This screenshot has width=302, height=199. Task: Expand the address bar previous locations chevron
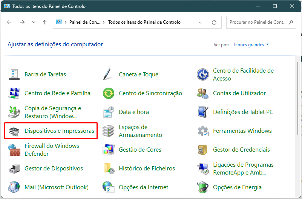(200, 23)
